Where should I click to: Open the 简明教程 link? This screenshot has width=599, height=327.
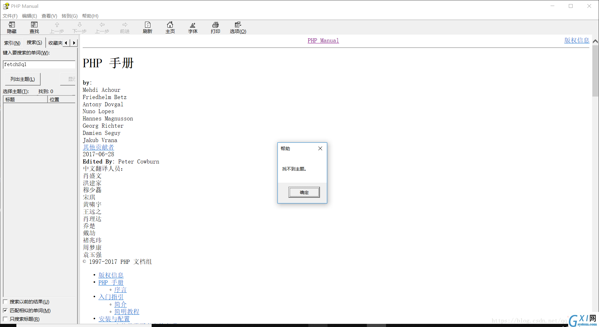(127, 312)
